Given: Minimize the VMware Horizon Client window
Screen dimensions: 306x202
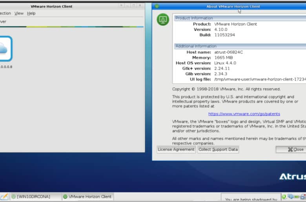Looking at the screenshot, I should [x=127, y=5].
